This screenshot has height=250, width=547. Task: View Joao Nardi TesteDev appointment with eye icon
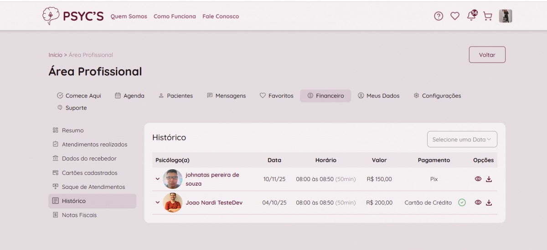pos(478,203)
